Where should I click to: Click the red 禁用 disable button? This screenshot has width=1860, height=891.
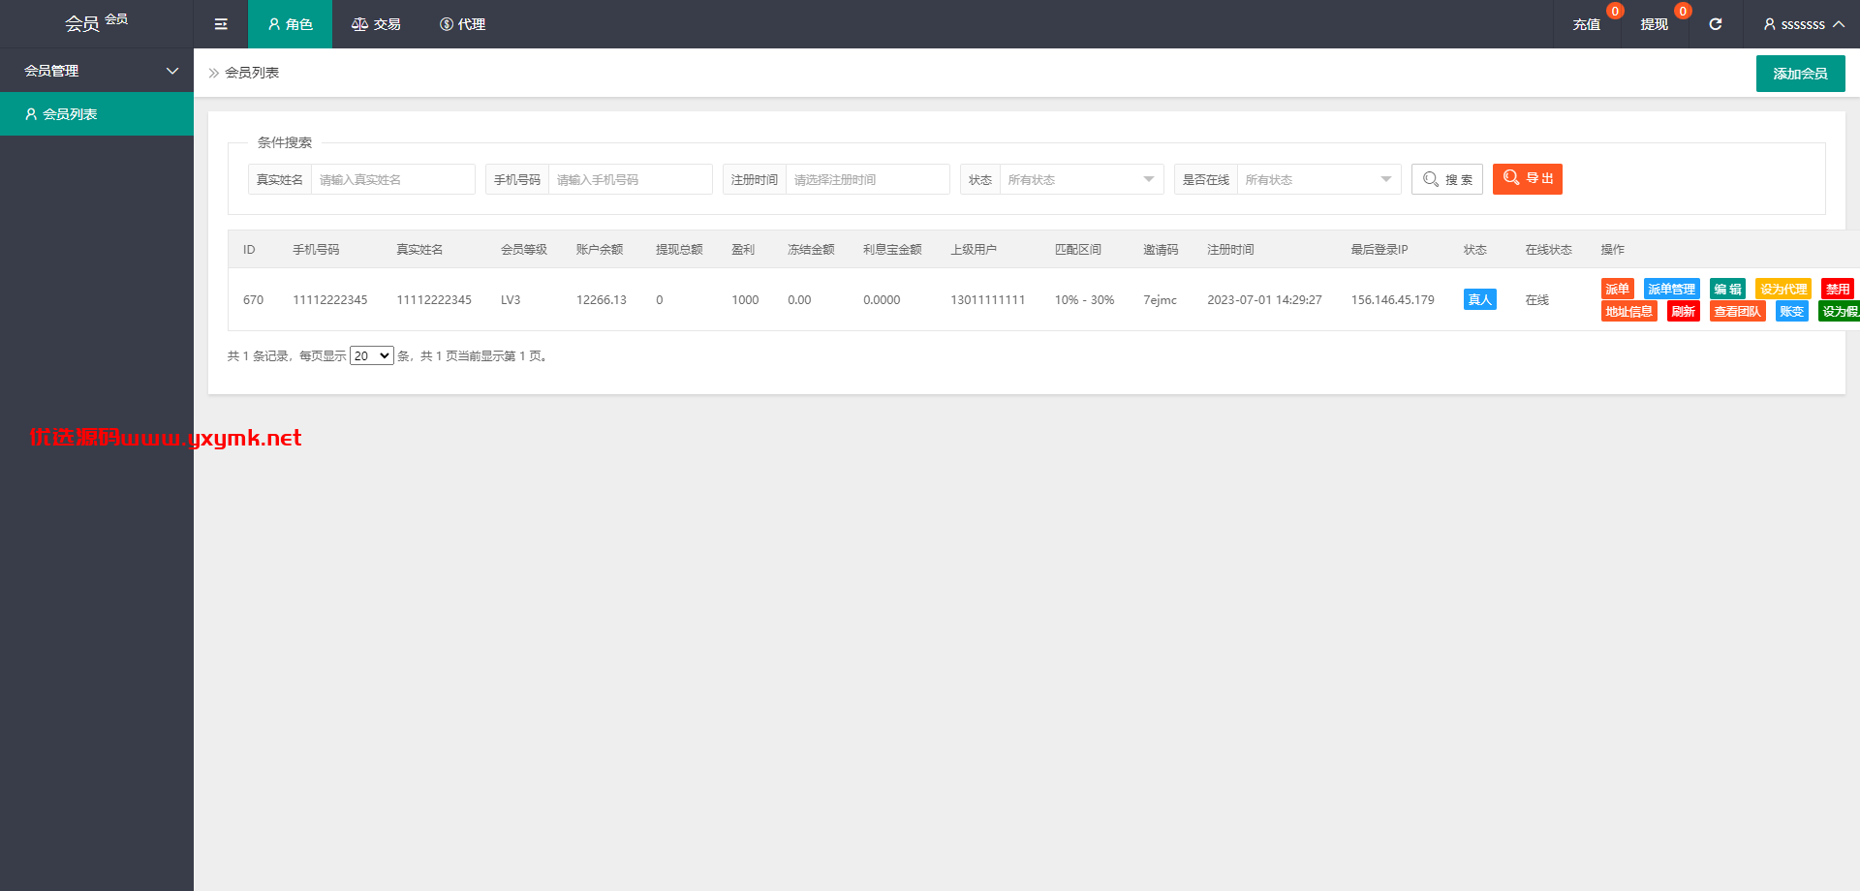pyautogui.click(x=1838, y=289)
